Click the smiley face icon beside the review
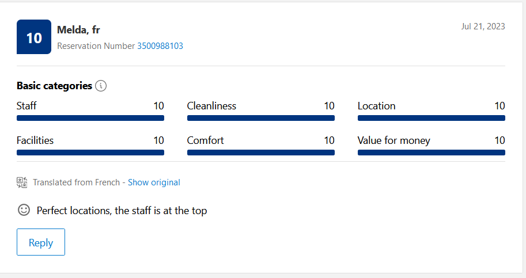This screenshot has height=278, width=526. [x=24, y=210]
